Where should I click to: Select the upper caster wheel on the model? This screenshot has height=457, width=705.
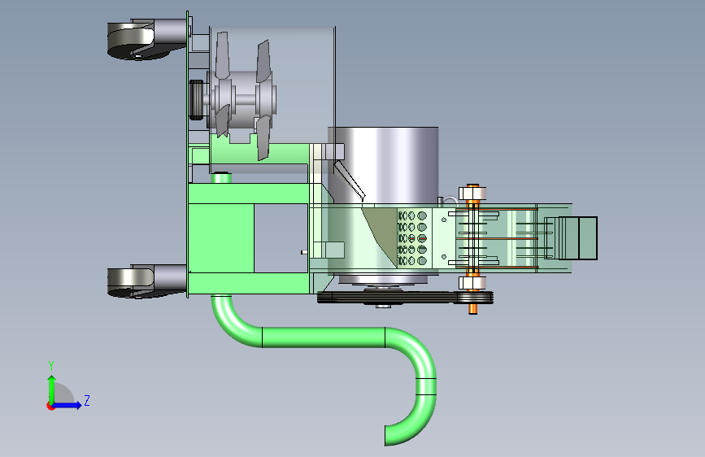[131, 41]
